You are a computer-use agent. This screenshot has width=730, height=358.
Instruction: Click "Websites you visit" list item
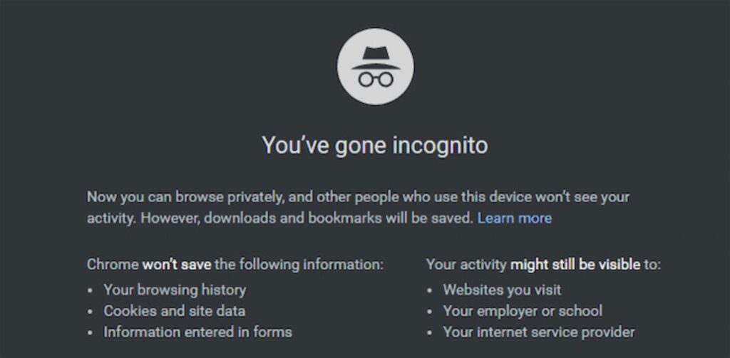click(502, 290)
